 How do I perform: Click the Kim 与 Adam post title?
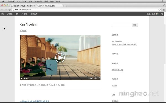28,24
